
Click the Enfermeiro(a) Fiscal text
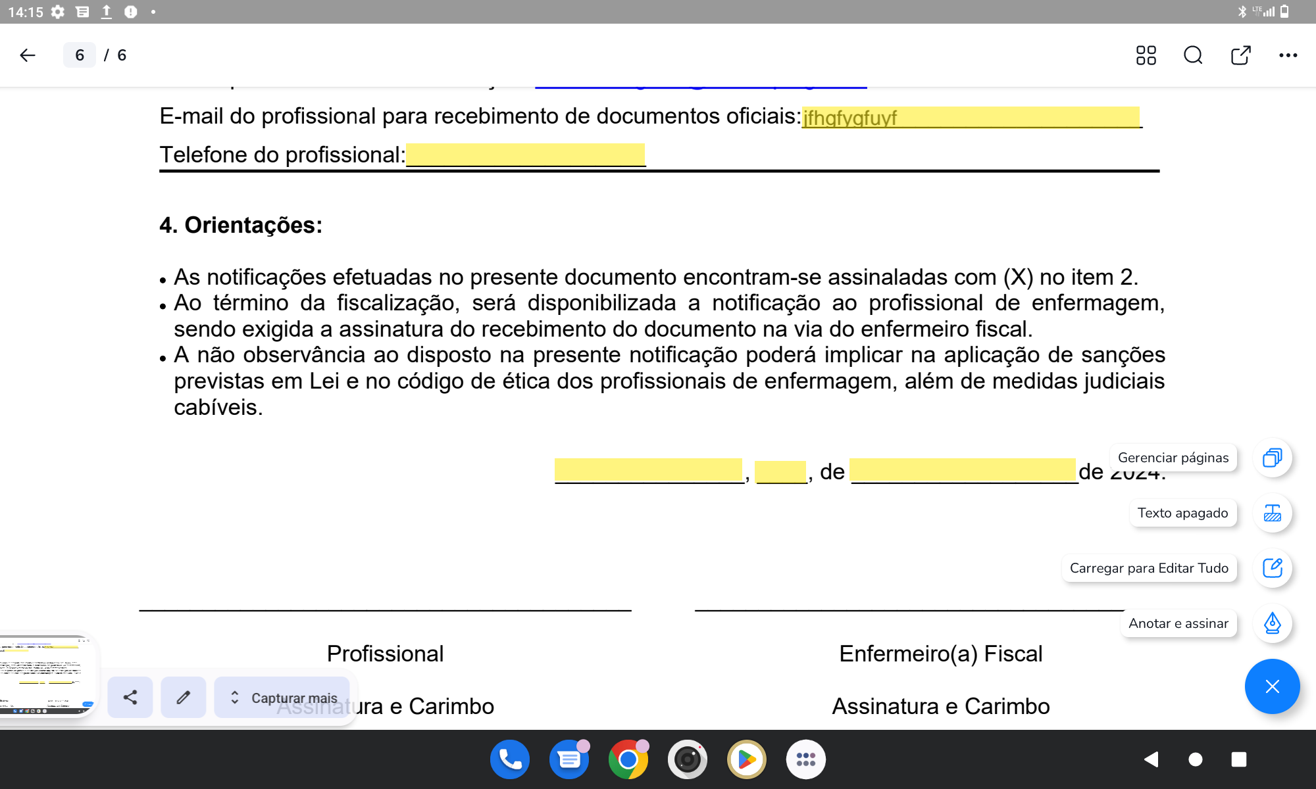click(941, 654)
